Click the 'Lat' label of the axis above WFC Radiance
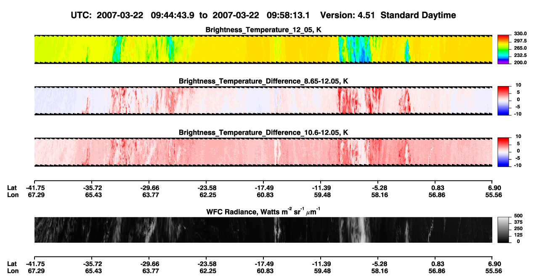Viewport: 547px width, 280px height. point(12,188)
